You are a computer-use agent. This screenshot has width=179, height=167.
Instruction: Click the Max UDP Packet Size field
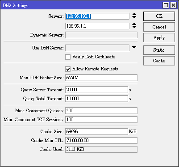(x=101, y=77)
